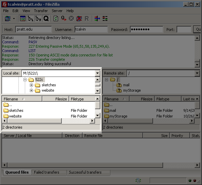
Task: Open the Transfer menu
Action: (x=41, y=11)
